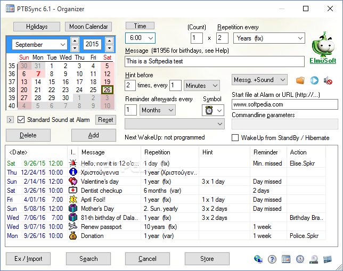Click the Action column header
This screenshot has height=271, width=343.
[x=306, y=152]
